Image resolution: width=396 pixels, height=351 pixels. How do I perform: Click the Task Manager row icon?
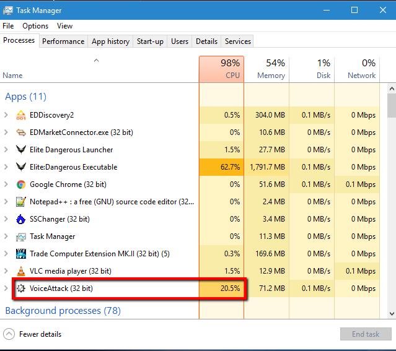pos(21,236)
